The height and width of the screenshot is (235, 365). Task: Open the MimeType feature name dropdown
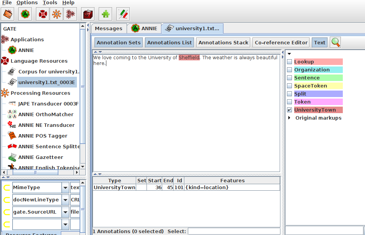pos(65,188)
